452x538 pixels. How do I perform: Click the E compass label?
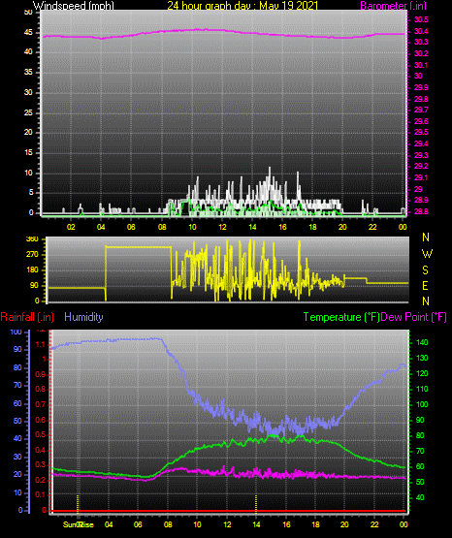[425, 285]
